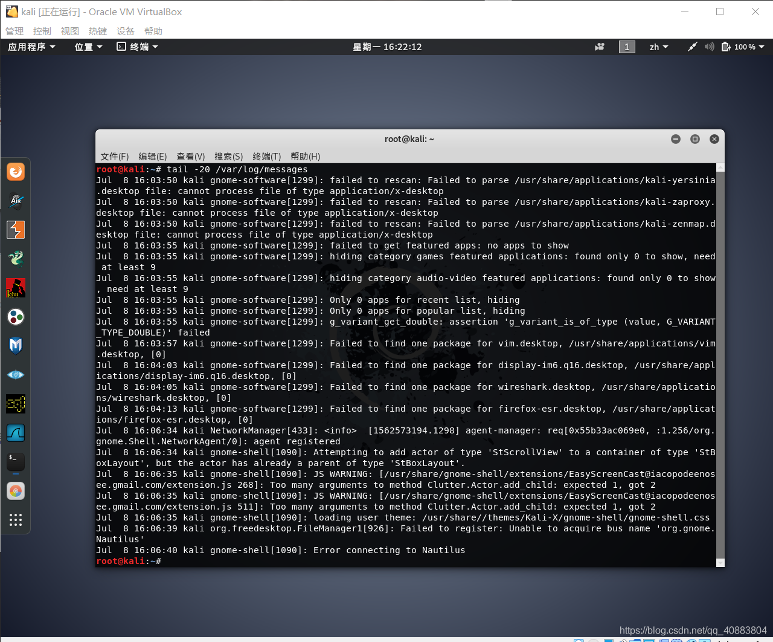Minimize the VirtualBox window
The image size is (773, 642).
[685, 11]
